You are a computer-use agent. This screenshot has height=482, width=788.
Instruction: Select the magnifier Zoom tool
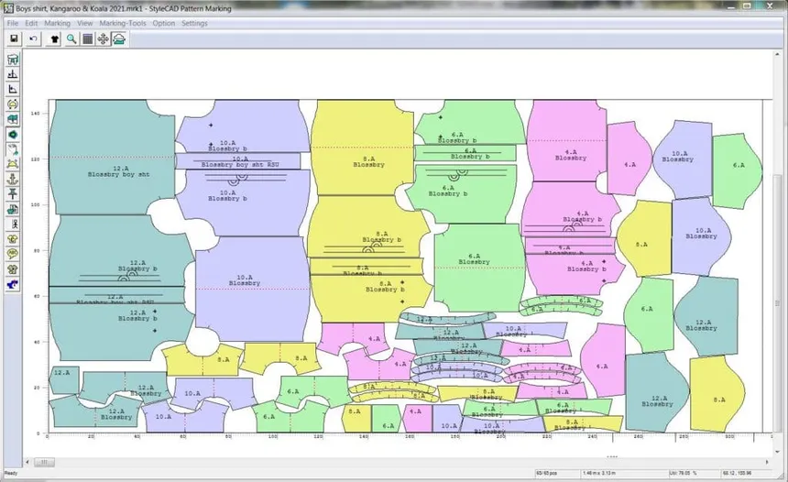(x=71, y=39)
